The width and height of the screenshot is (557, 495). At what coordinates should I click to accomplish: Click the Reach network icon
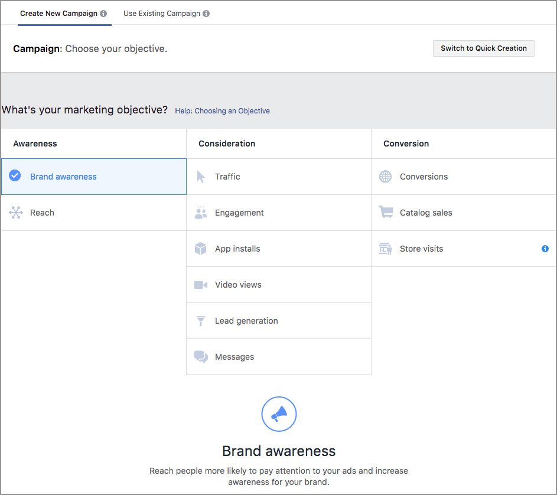16,213
